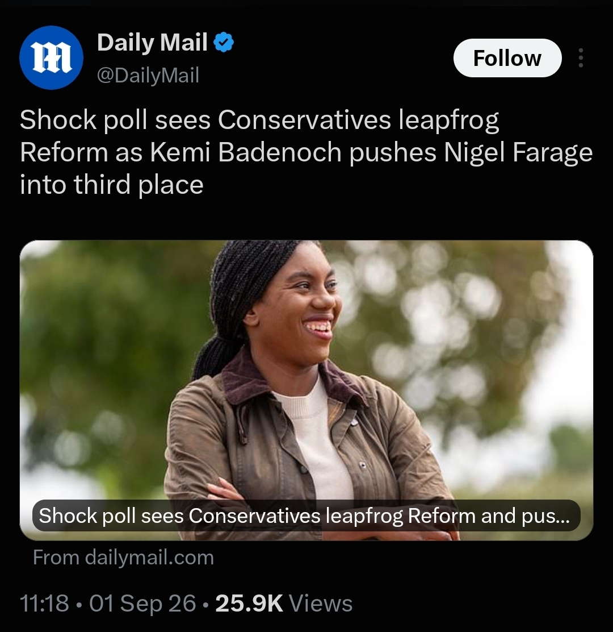Click the blue verified checkmark badge

[x=224, y=42]
